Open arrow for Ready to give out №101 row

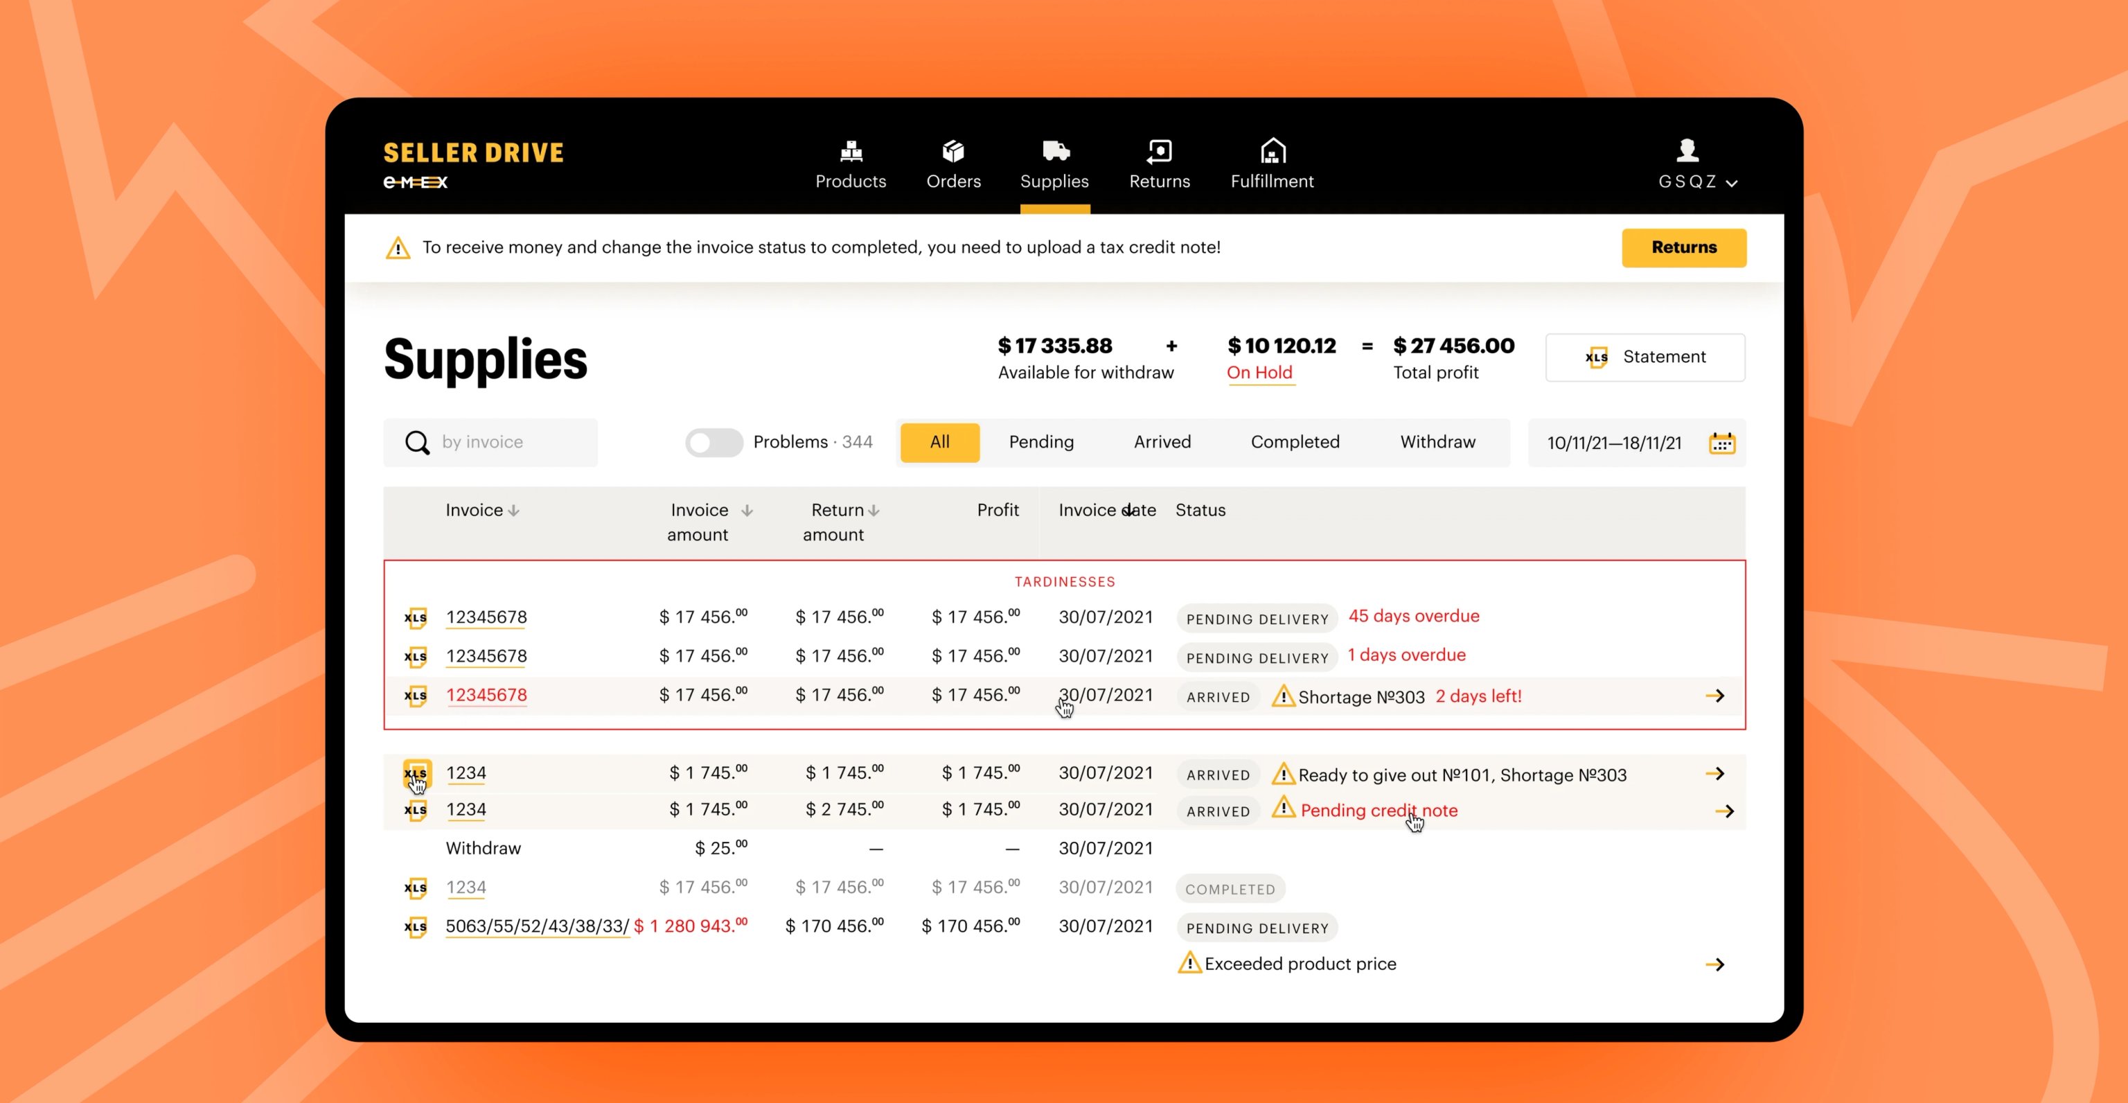[1715, 773]
